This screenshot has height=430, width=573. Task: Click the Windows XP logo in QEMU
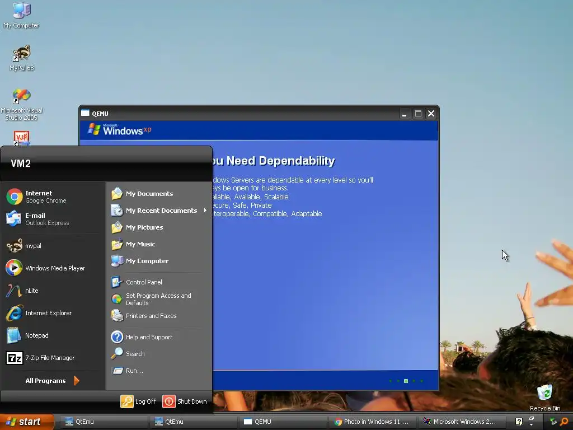point(120,129)
